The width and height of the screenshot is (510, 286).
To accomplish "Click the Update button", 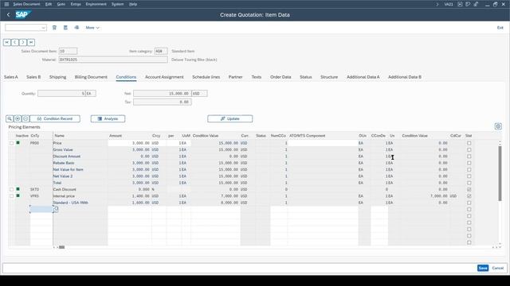I will [230, 118].
